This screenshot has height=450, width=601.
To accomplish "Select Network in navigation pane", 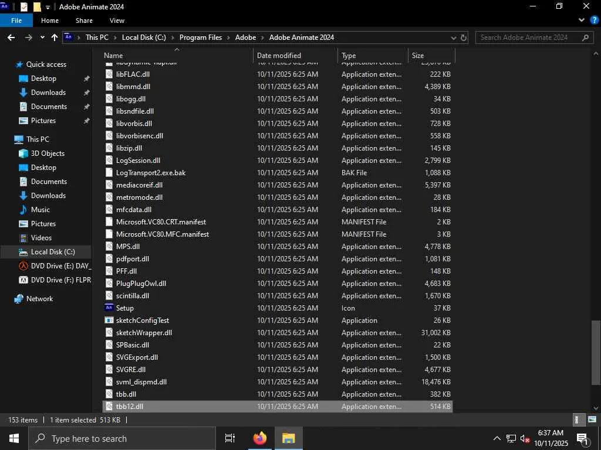I will 39,299.
